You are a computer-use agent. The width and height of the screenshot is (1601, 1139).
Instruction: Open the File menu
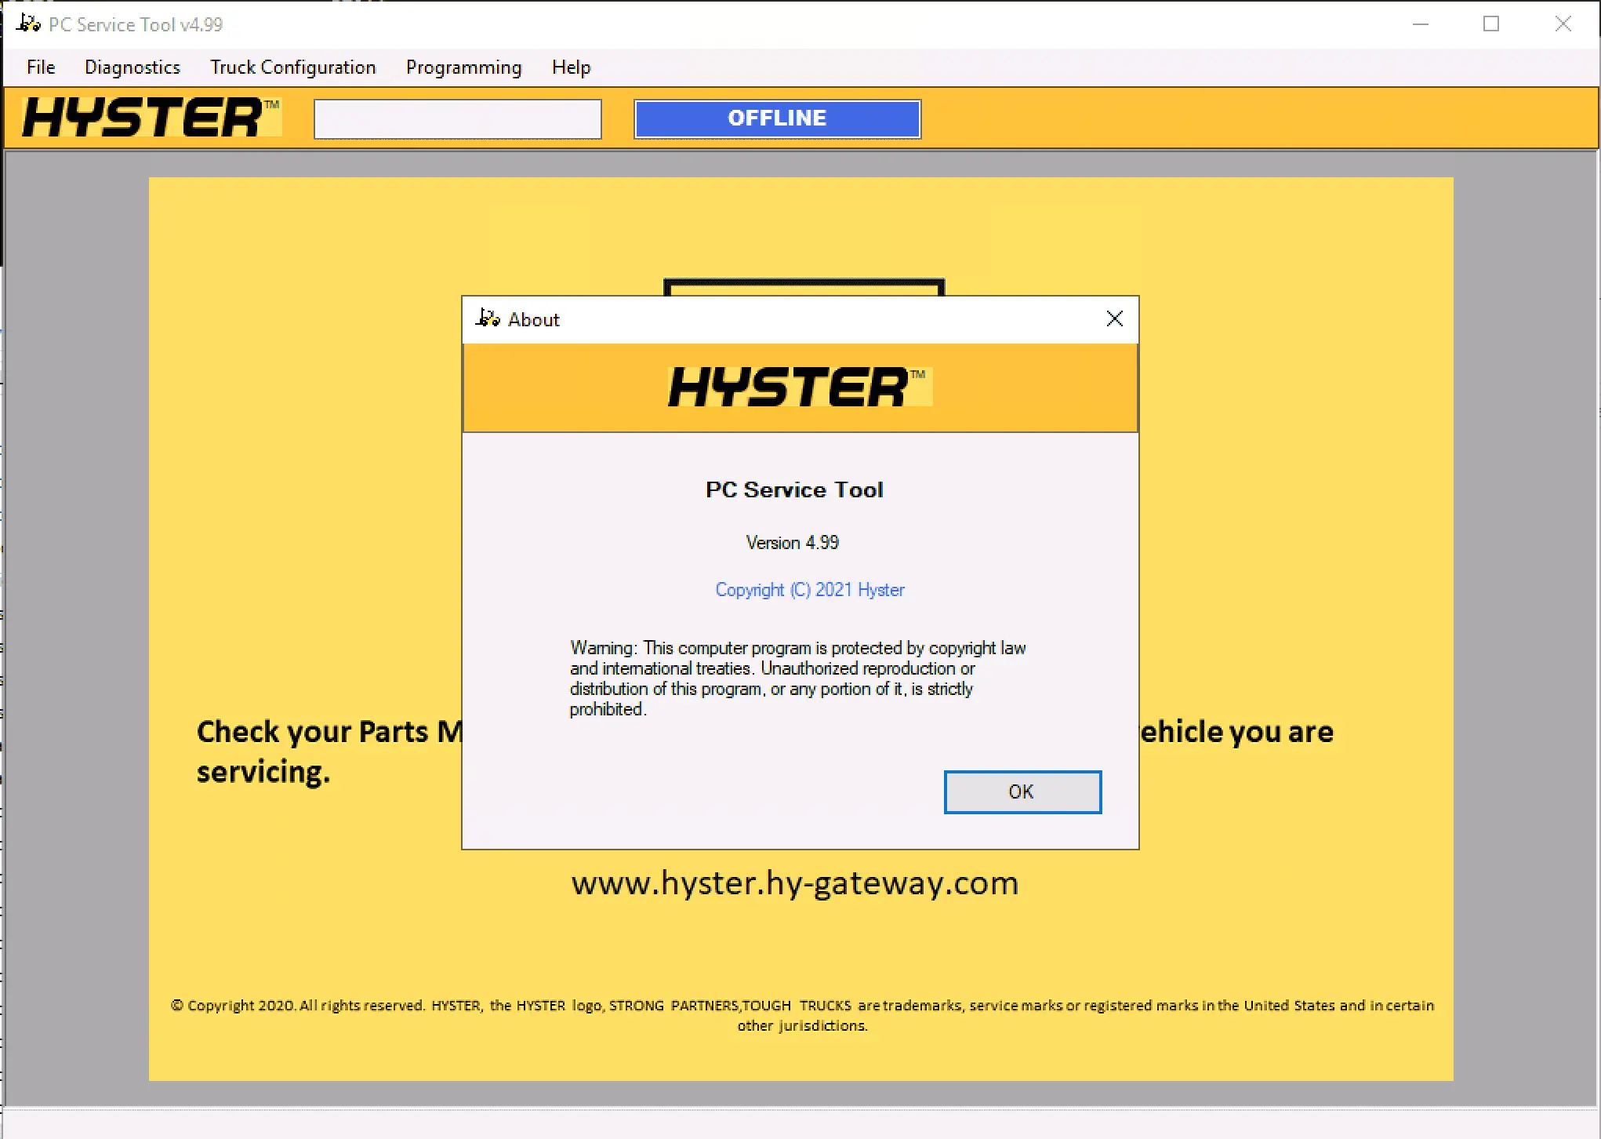click(x=41, y=67)
